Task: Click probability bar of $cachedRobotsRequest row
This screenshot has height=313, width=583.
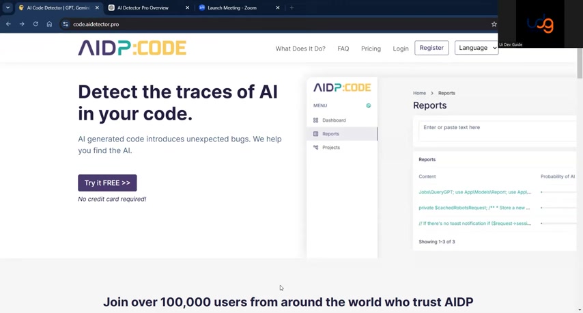Action: (558, 208)
